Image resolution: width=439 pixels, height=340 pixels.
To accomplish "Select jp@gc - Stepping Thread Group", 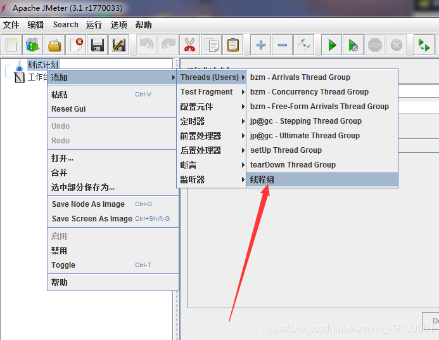I will (x=322, y=121).
